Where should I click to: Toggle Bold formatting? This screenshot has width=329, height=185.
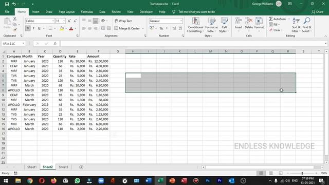[27, 28]
